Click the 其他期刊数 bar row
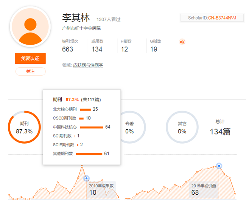Viewport: 246px width, 203px height. coord(89,153)
